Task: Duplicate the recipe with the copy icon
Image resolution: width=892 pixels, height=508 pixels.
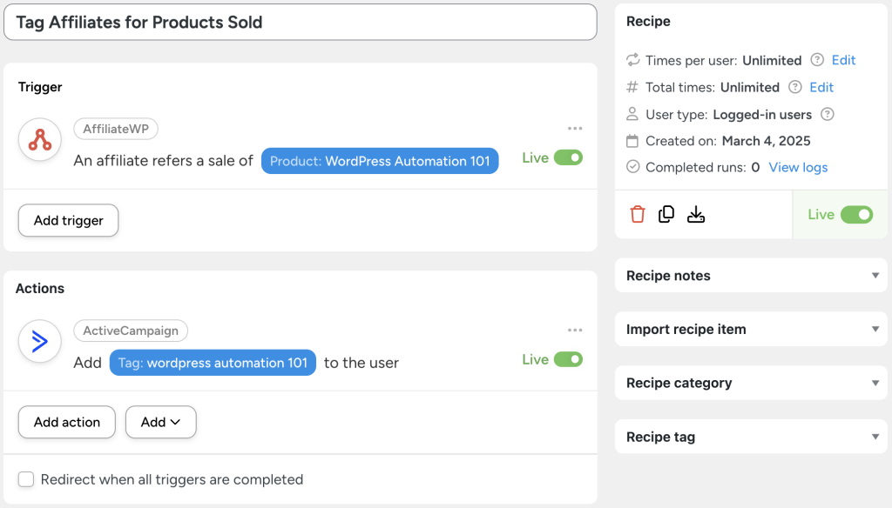Action: point(666,214)
